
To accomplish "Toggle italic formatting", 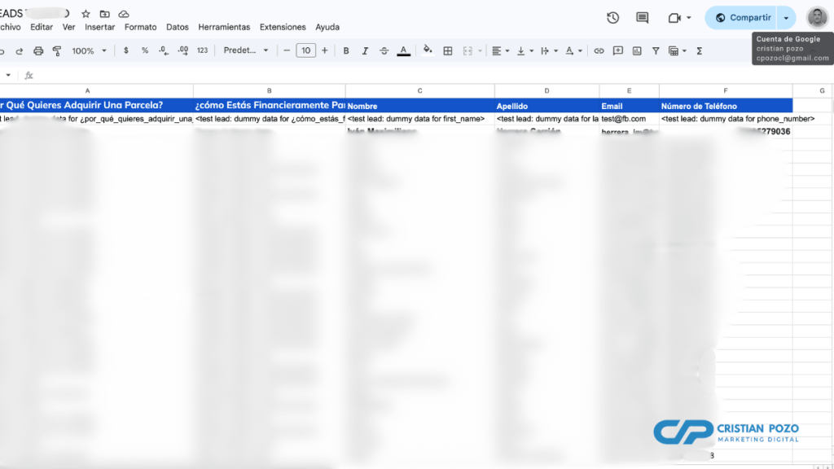I will [365, 50].
